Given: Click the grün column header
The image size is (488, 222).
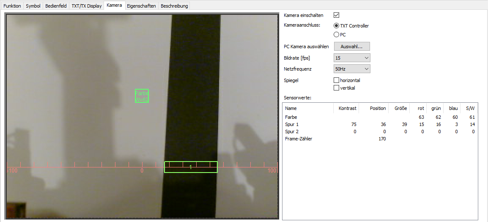Looking at the screenshot, I should click(435, 108).
